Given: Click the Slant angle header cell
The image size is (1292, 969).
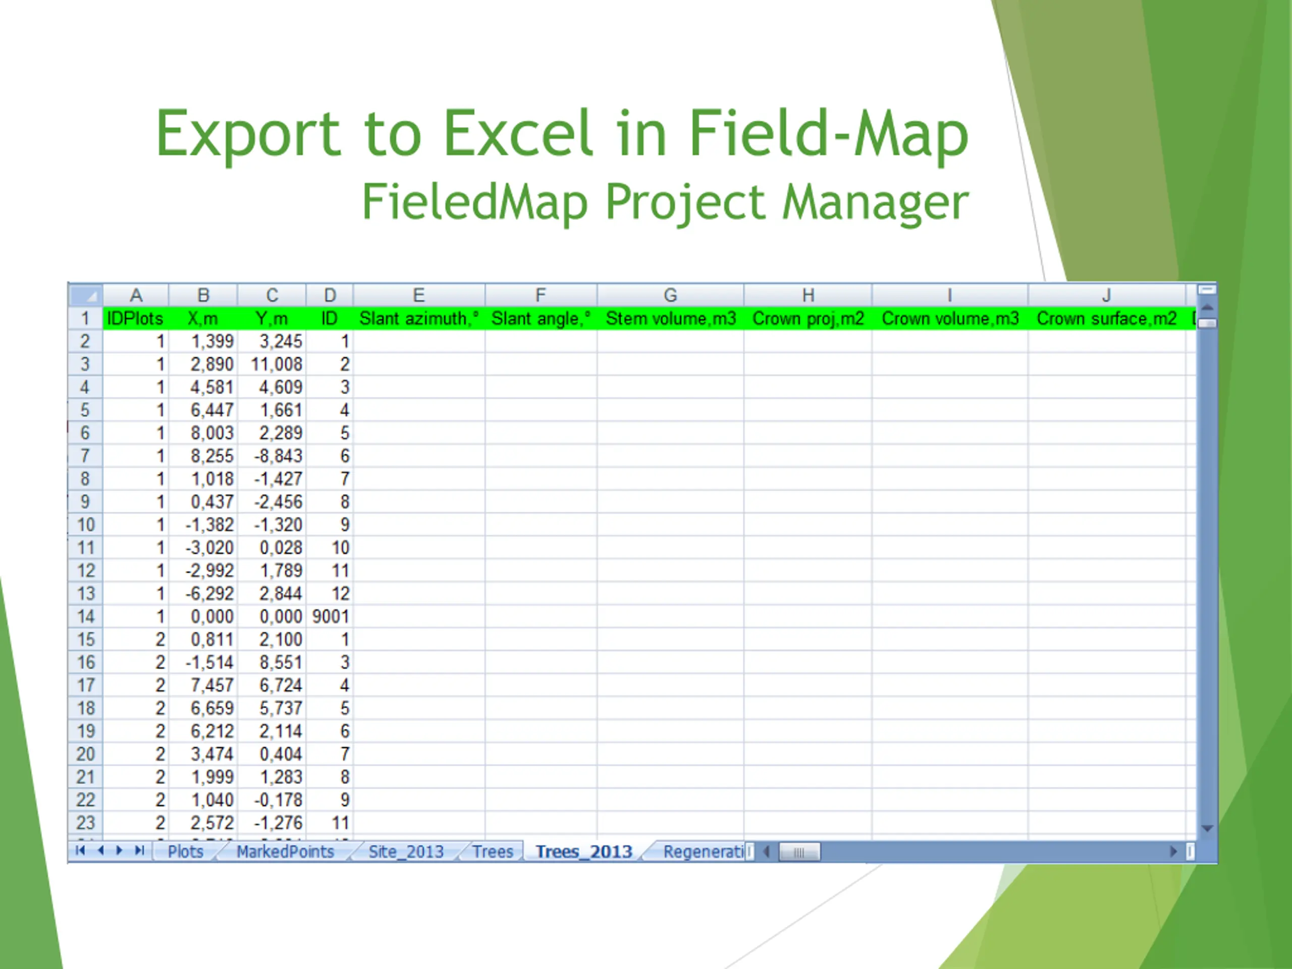Looking at the screenshot, I should coord(541,318).
